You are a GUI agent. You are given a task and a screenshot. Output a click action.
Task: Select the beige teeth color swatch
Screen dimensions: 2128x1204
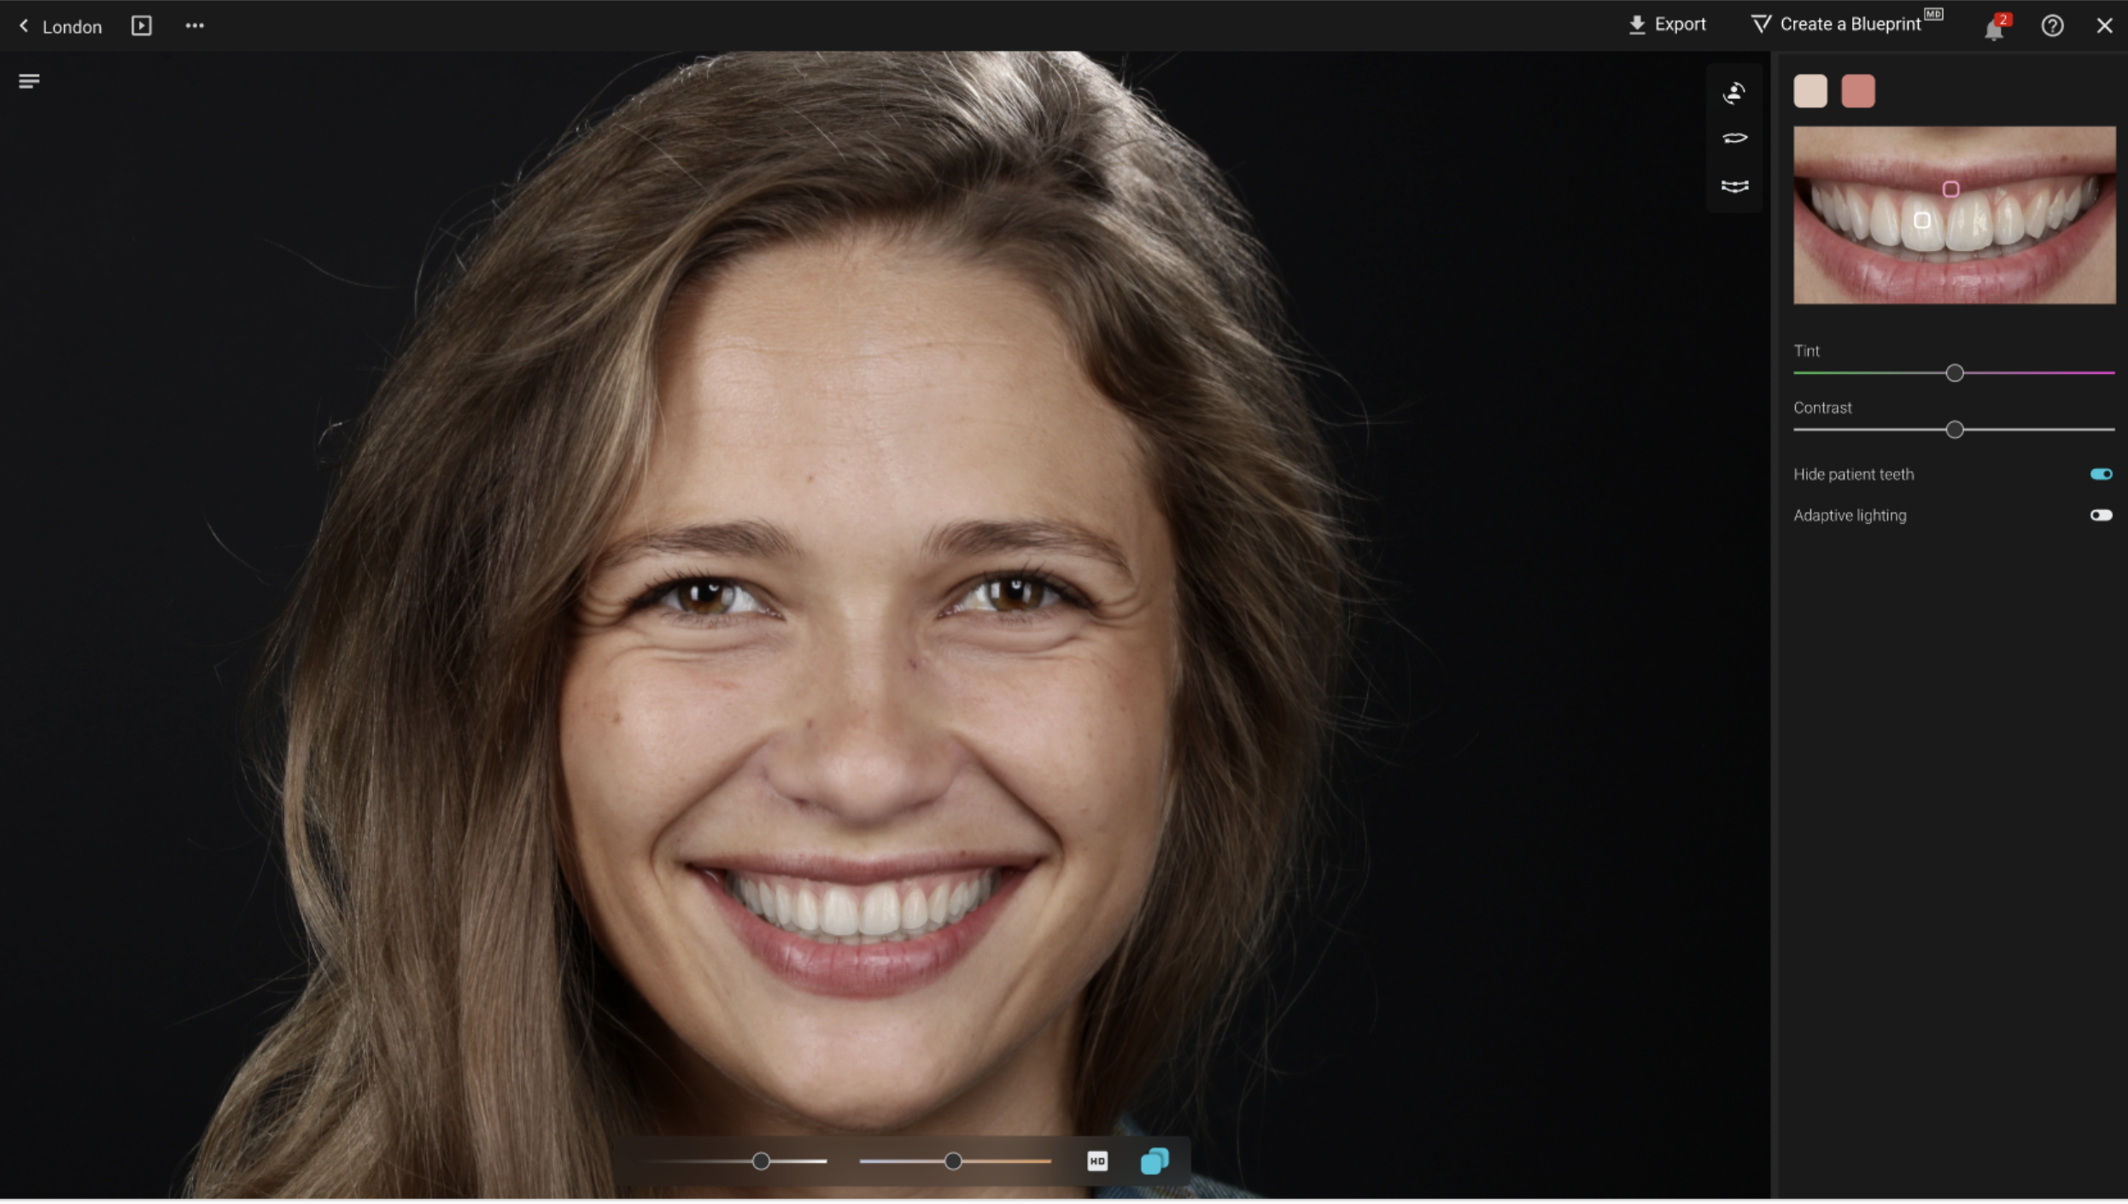tap(1809, 91)
